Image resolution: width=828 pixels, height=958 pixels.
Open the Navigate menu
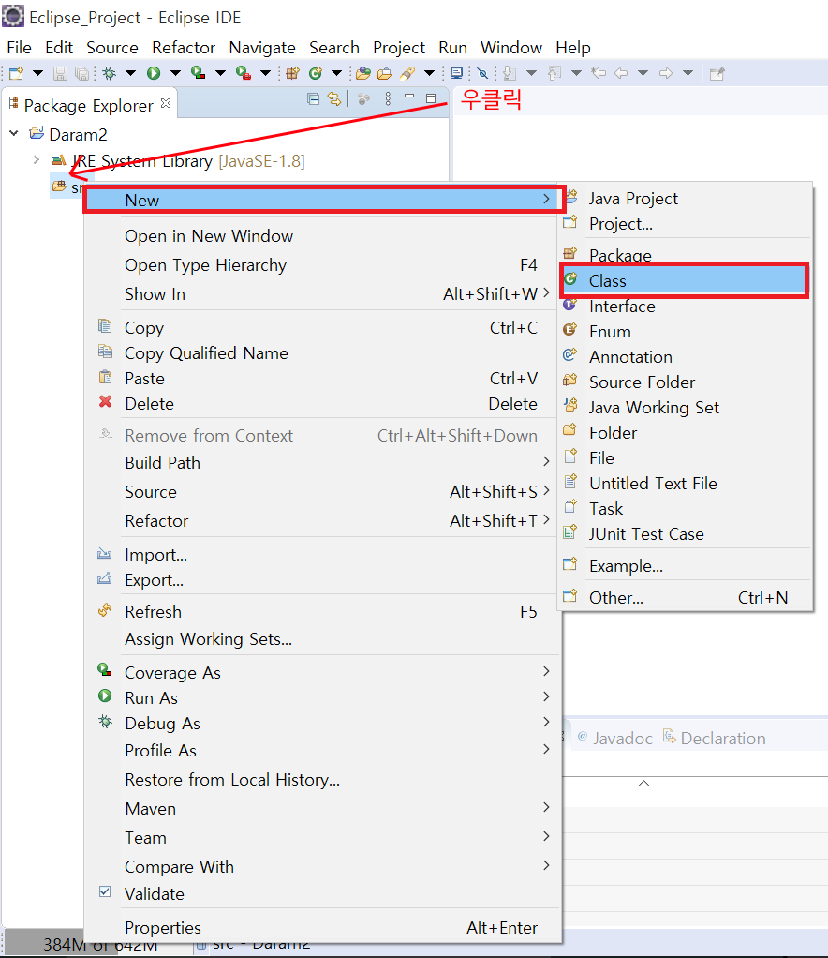tap(262, 48)
